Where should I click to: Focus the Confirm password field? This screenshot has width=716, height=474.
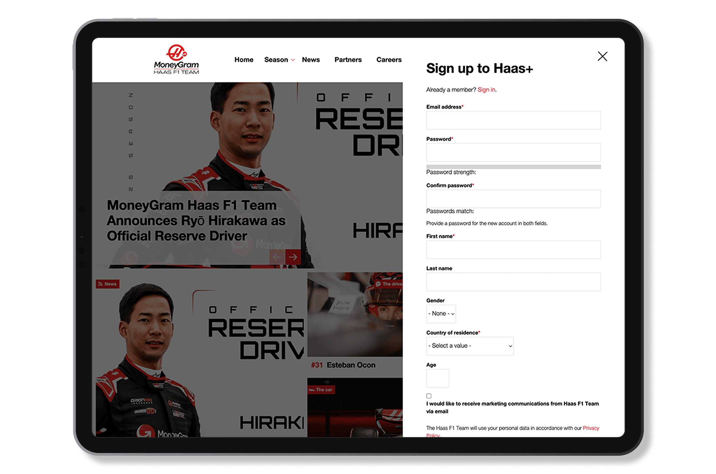[513, 199]
